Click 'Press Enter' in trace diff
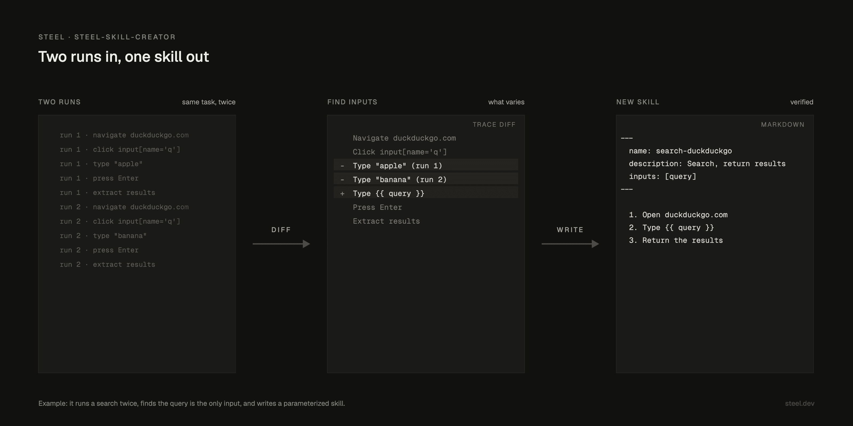 coord(377,207)
